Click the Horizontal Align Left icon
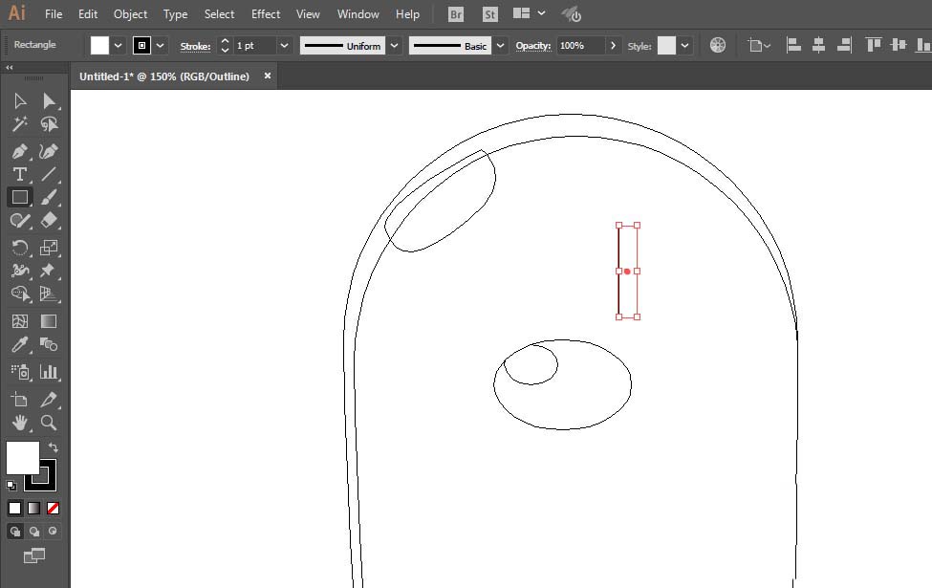This screenshot has width=932, height=588. (792, 44)
